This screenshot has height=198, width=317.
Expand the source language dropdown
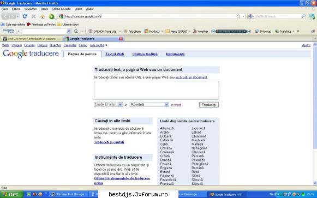tap(120, 105)
